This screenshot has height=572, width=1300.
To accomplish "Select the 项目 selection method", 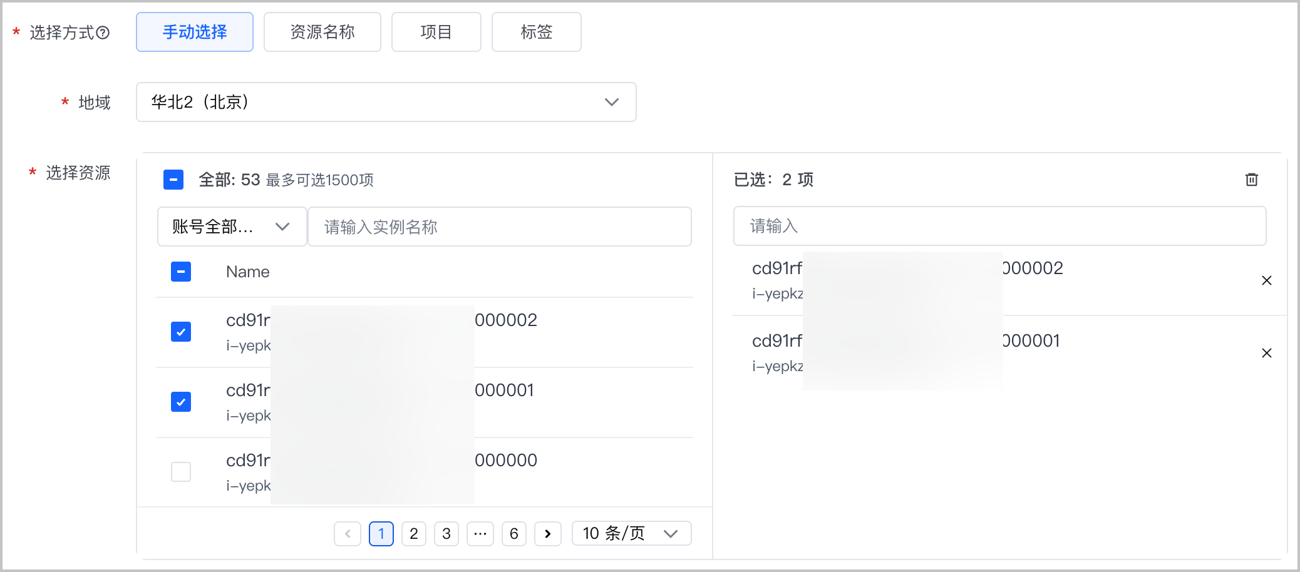I will click(436, 32).
